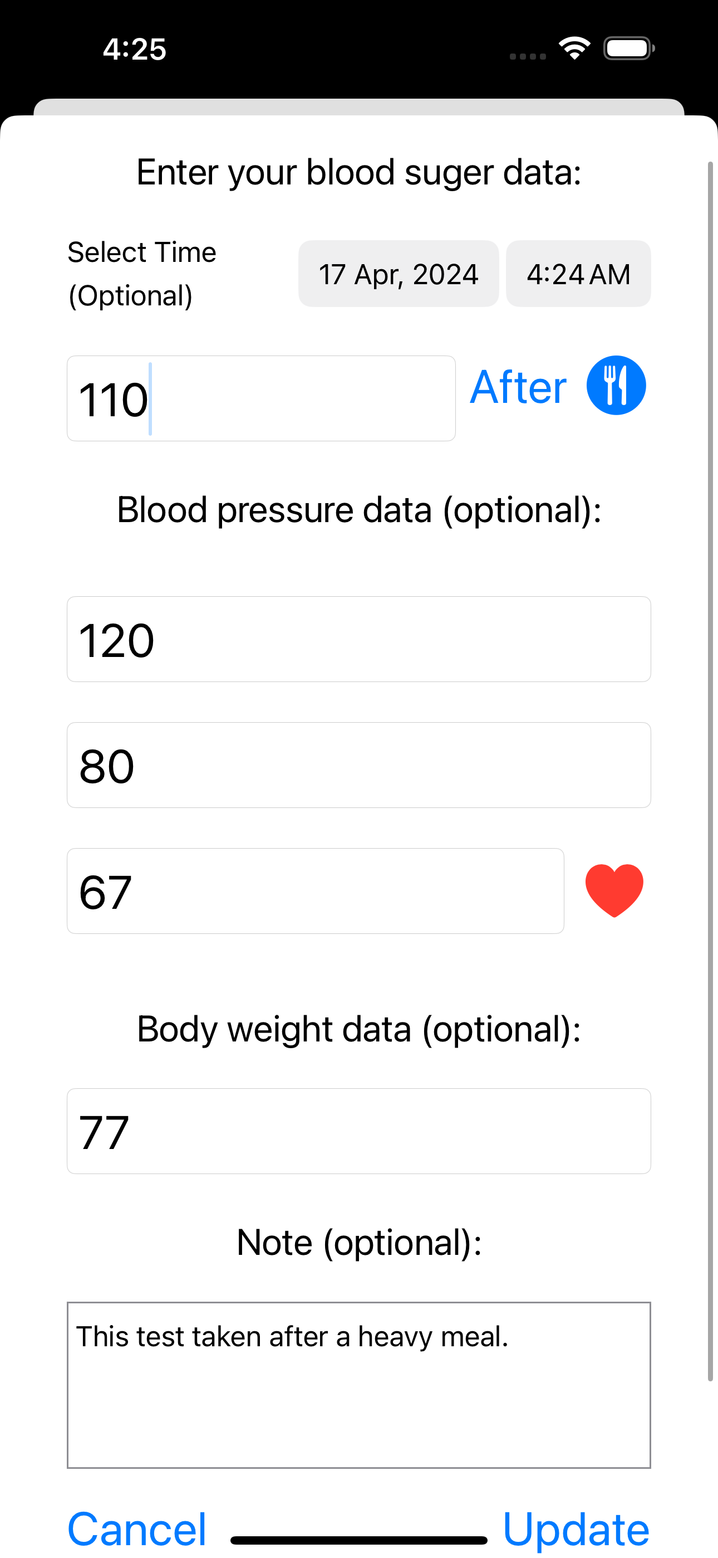The image size is (718, 1558).
Task: Tap the 4:25 clock in status bar
Action: (x=134, y=49)
